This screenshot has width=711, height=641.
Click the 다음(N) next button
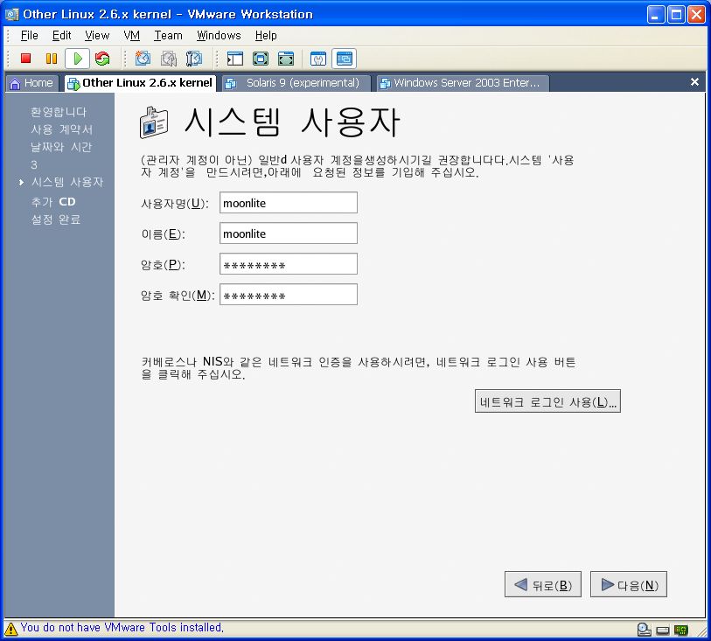(x=629, y=585)
